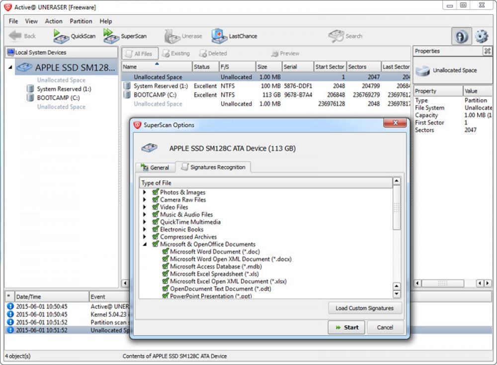Click the Load Custom Signatures button
Viewport: 497px width, 365px height.
[x=365, y=308]
